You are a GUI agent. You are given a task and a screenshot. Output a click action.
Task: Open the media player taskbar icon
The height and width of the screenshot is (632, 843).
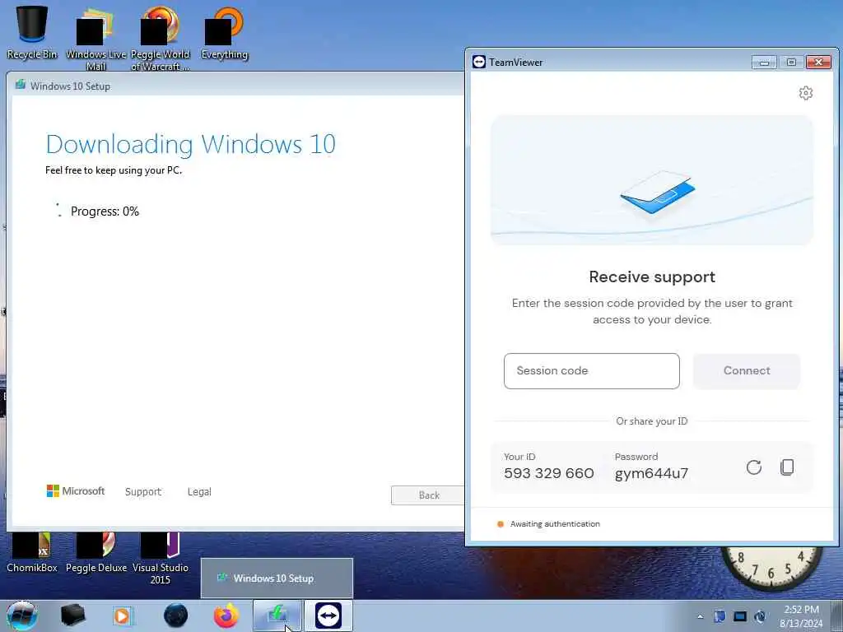click(122, 616)
